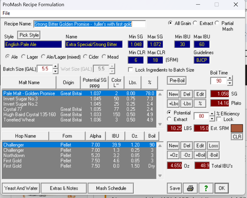Select the Torrefied Wheat malt row
Screen dimensions: 247x198
[79, 120]
